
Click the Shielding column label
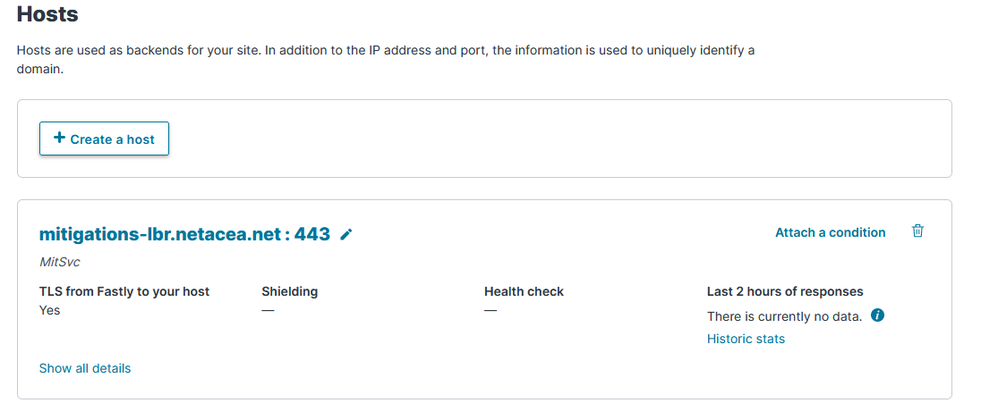tap(289, 291)
